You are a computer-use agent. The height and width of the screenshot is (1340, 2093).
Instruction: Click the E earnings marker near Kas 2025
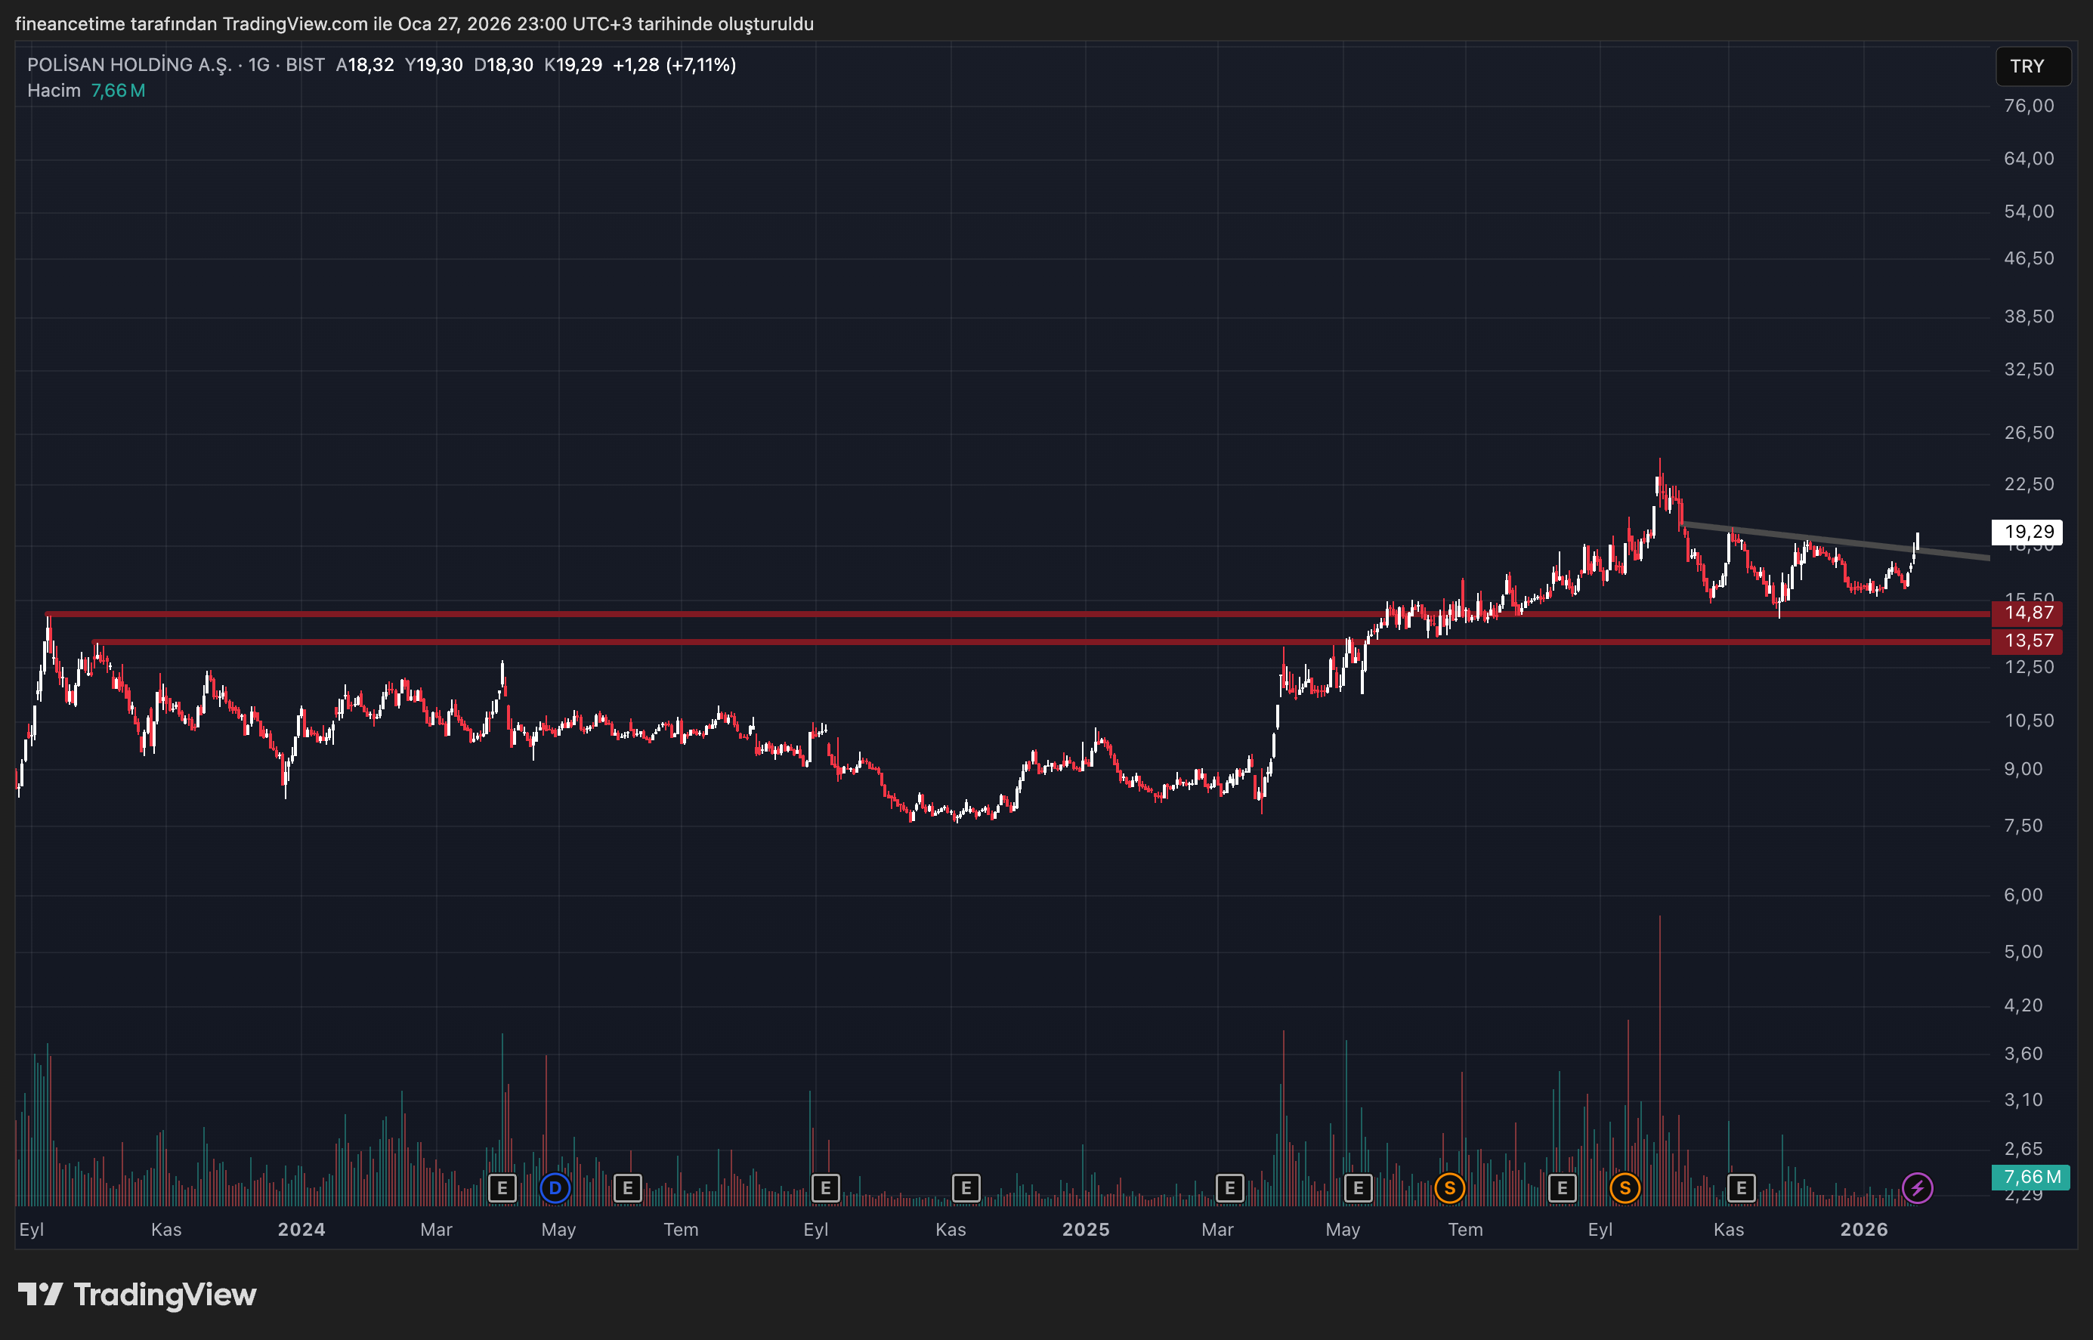(1742, 1187)
